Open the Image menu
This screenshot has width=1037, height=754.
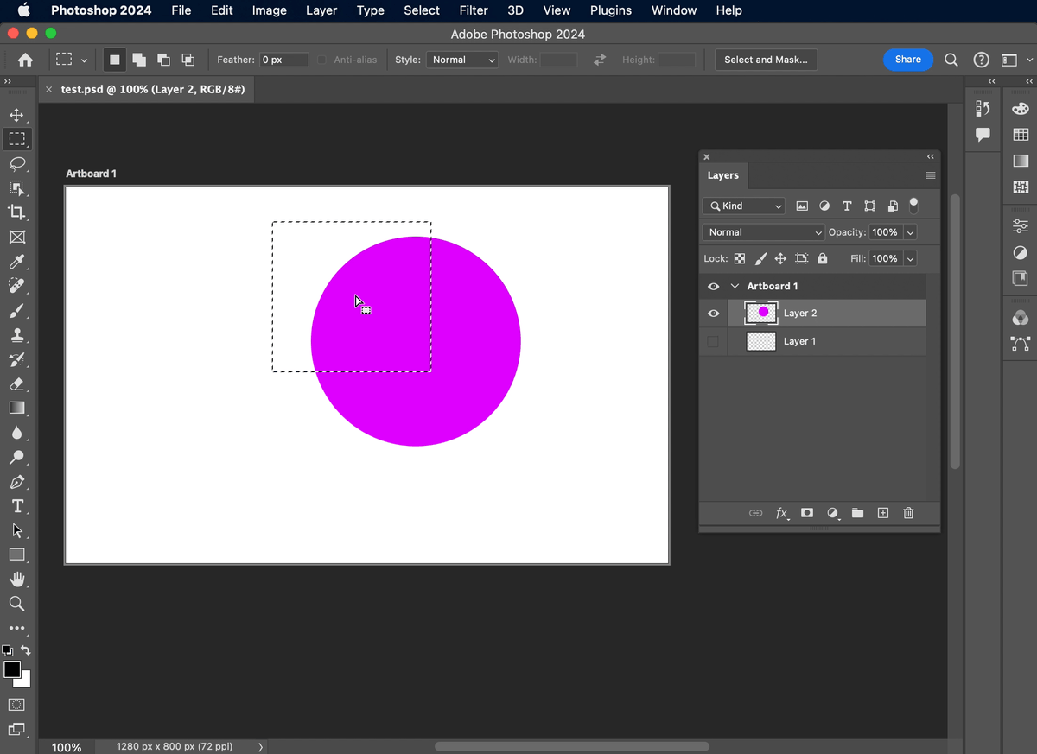pyautogui.click(x=269, y=10)
